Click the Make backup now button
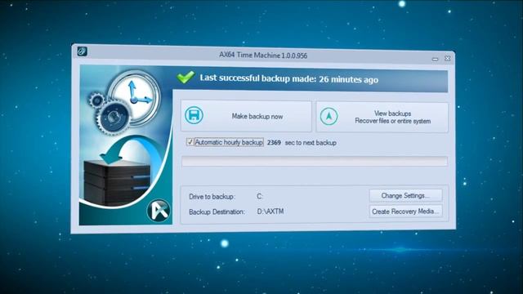Viewport: 523px width, 294px height. tap(246, 116)
